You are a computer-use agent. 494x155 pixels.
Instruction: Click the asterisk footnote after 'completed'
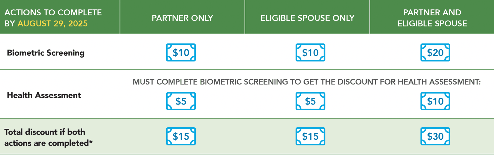[x=91, y=142]
